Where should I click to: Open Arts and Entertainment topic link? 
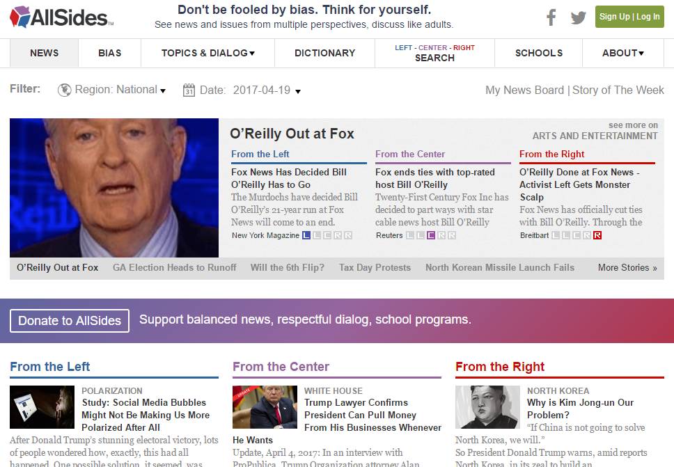[x=595, y=136]
